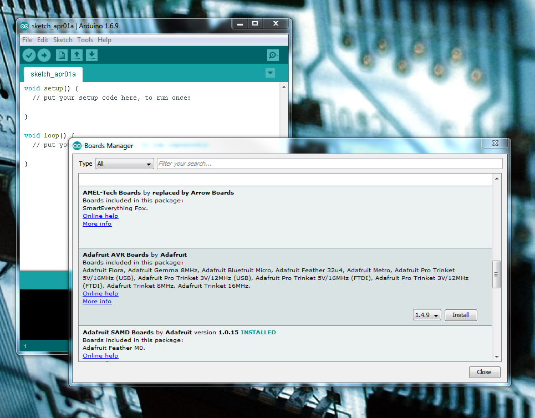Click the 'Adafruit SAMD Boards' package title

click(x=118, y=333)
